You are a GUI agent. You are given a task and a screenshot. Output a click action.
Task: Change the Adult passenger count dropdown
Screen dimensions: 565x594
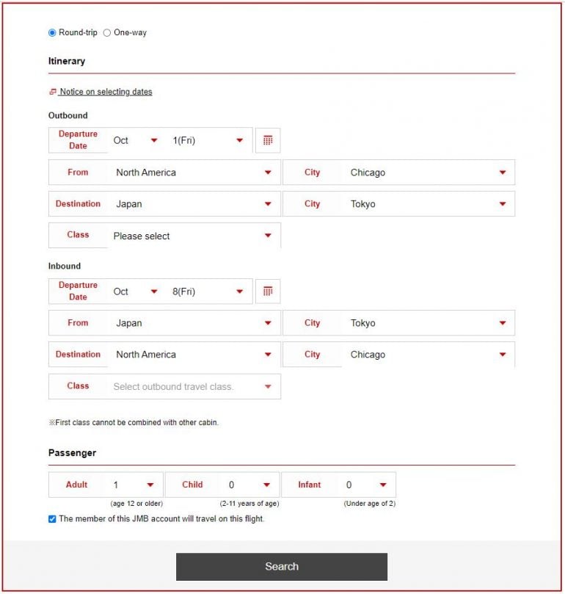click(x=134, y=485)
